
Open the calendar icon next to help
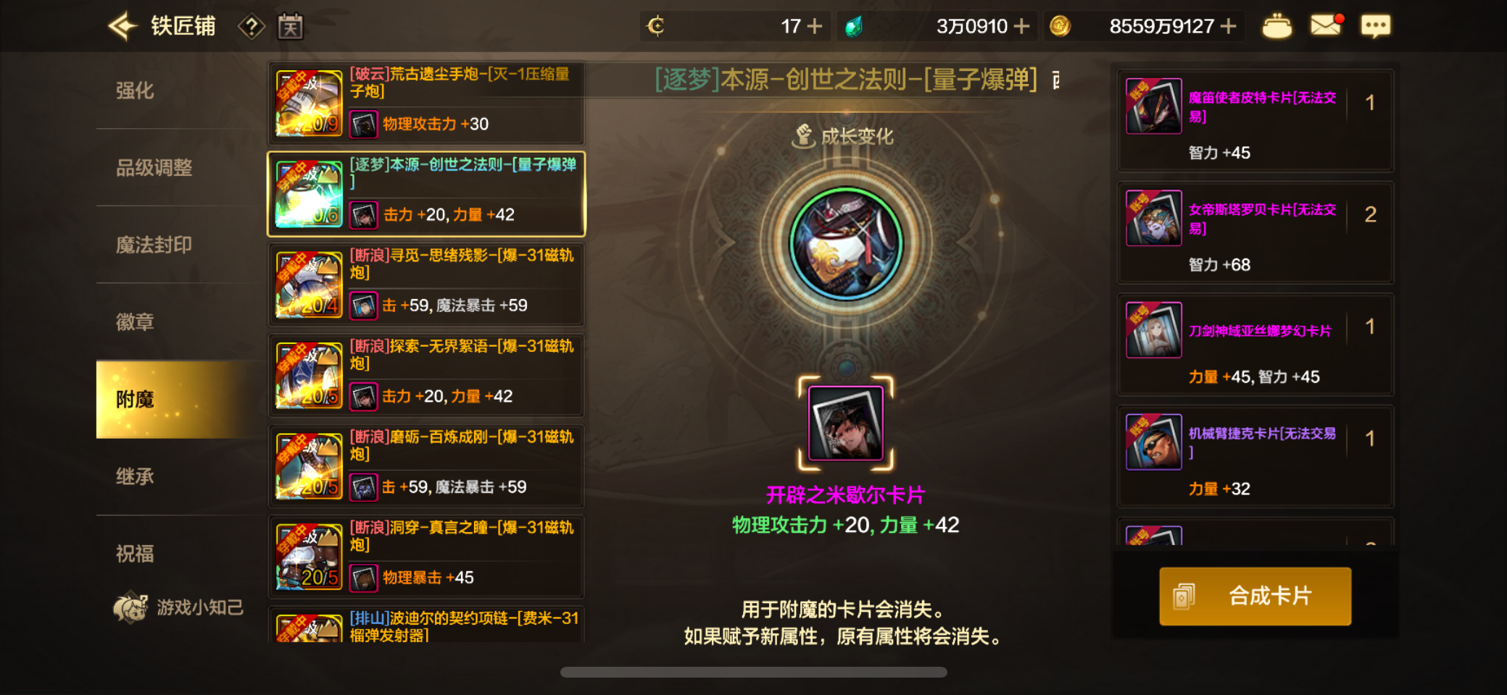tap(290, 27)
